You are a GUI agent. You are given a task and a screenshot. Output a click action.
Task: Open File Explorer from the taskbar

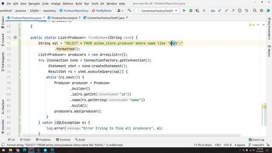(x=10, y=150)
